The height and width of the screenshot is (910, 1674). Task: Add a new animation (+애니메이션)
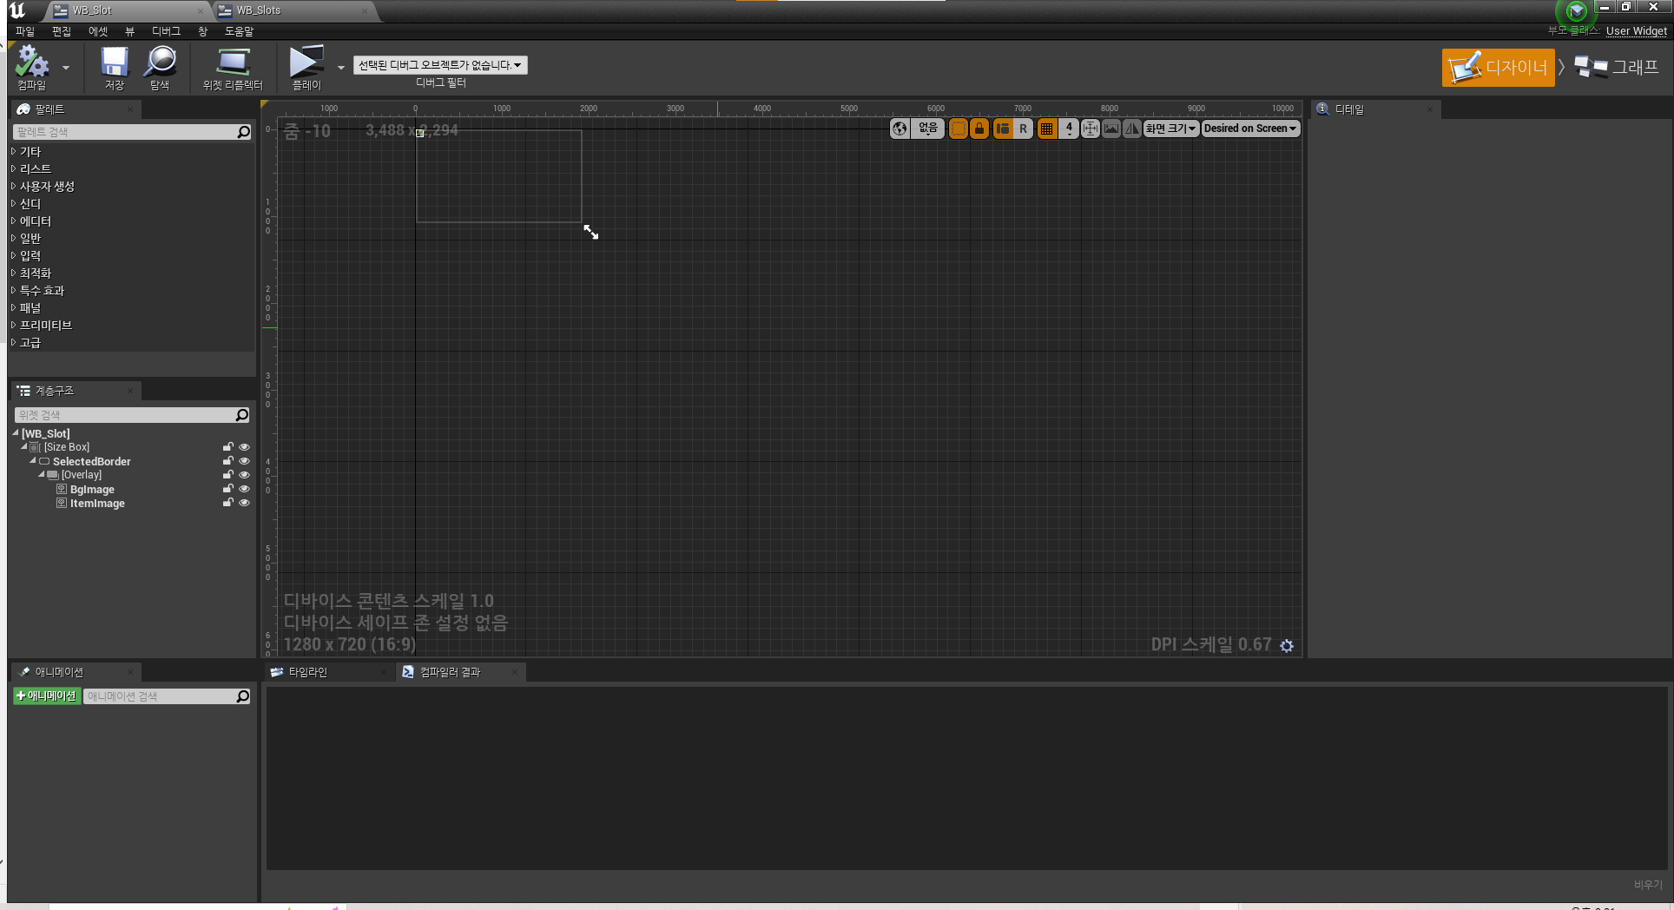click(47, 696)
